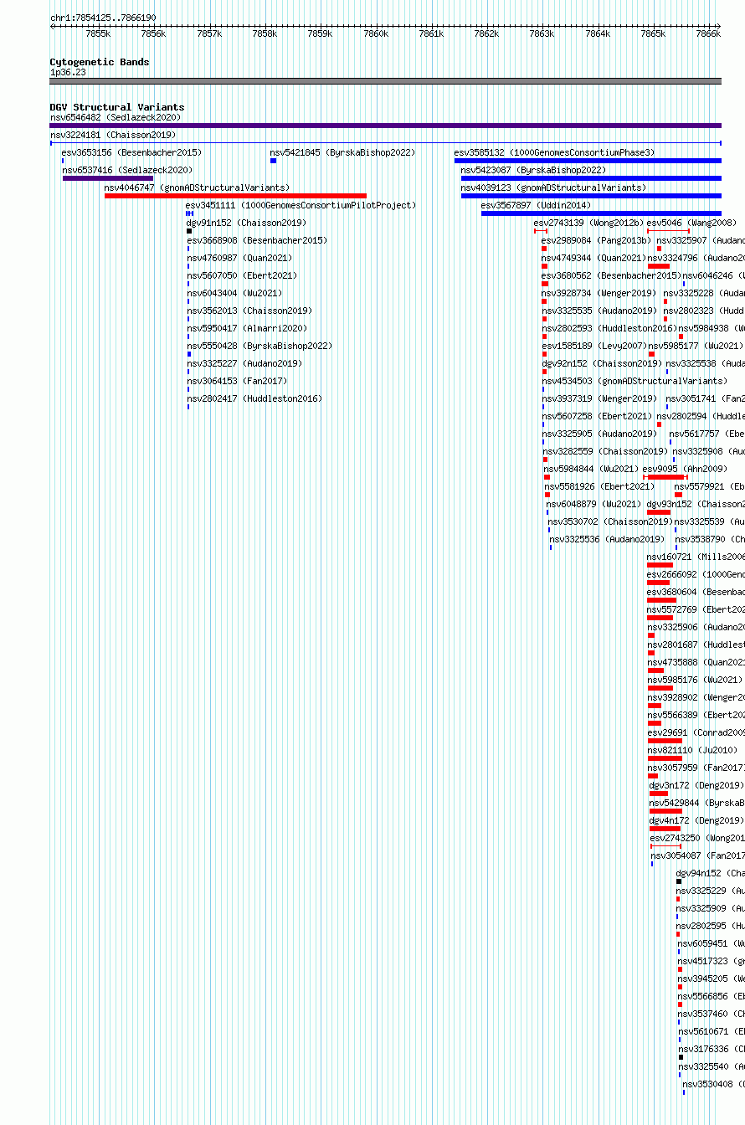Click the red bar under dgv4n172 (Deng2019)
The image size is (745, 1125).
665,829
